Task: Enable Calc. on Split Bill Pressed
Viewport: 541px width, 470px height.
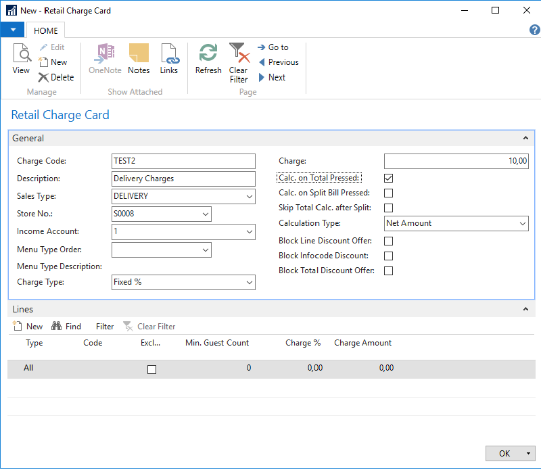Action: pos(388,193)
